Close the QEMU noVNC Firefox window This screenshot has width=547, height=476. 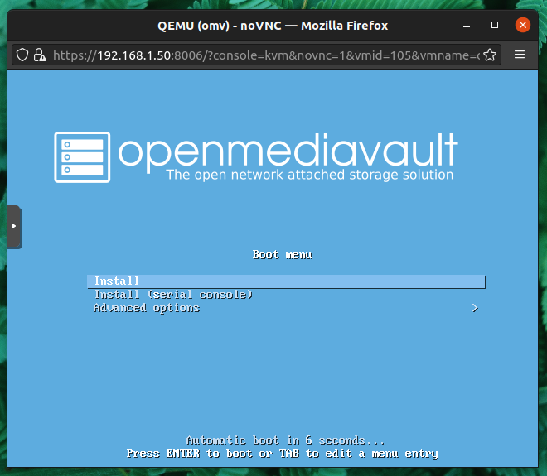[523, 25]
